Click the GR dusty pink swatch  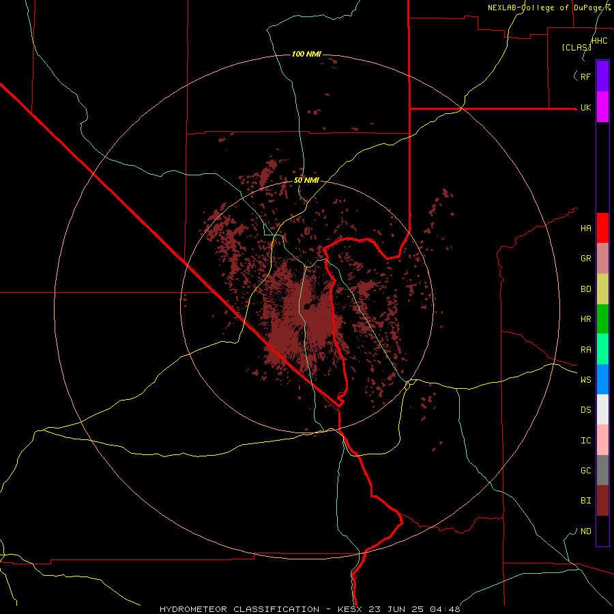(x=602, y=259)
